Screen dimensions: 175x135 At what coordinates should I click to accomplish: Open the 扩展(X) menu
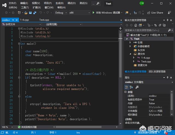point(37,7)
